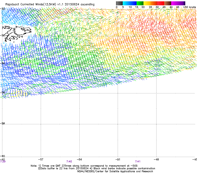Click the latitude label "-54" on left axis
The image size is (197, 173).
tap(2, 63)
